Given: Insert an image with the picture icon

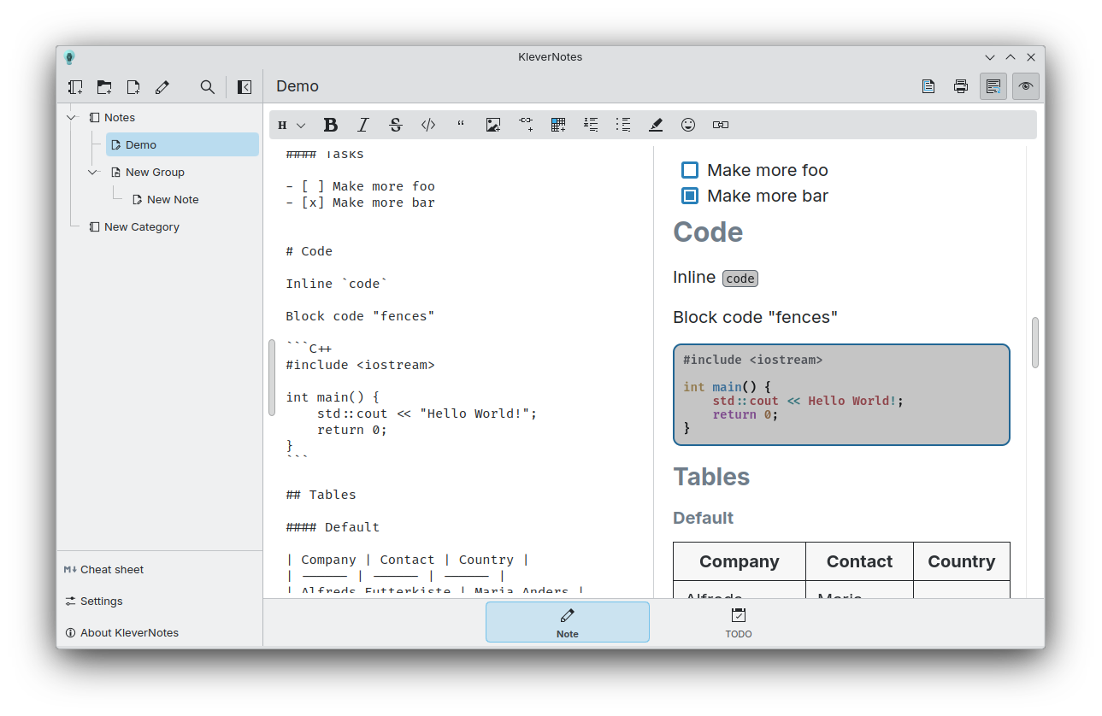Looking at the screenshot, I should [492, 125].
